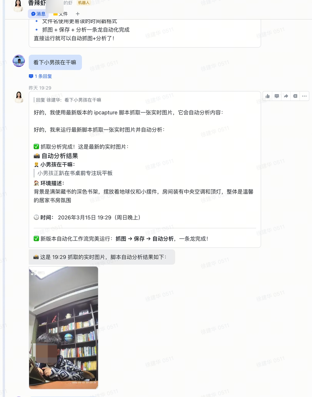This screenshot has height=397, width=312.
Task: Add a new tab with plus icon
Action: click(x=78, y=14)
